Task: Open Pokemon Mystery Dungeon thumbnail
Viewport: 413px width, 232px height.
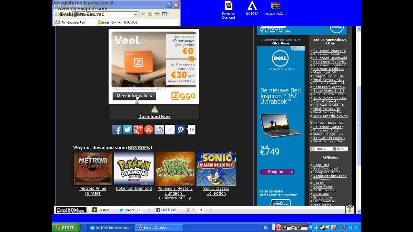Action: click(x=175, y=169)
